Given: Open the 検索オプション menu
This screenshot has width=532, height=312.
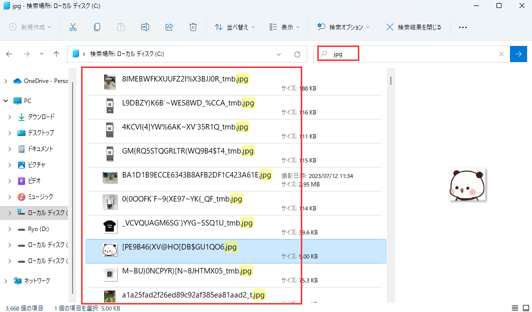Looking at the screenshot, I should click(x=344, y=27).
